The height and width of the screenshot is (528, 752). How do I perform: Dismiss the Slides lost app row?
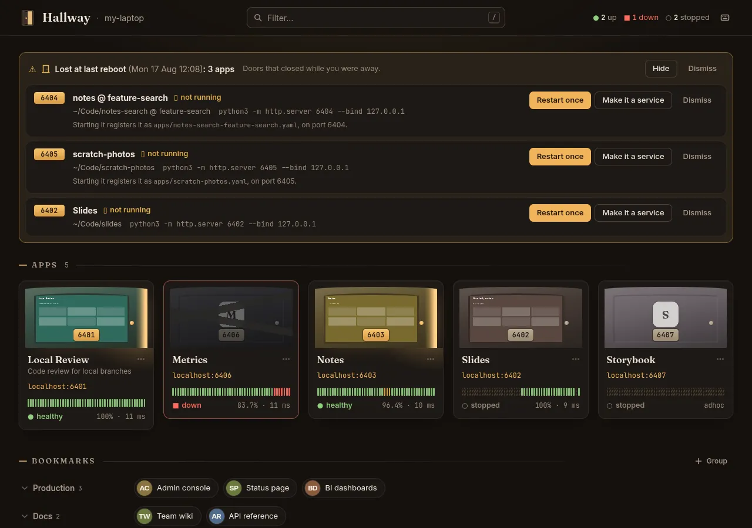click(697, 213)
